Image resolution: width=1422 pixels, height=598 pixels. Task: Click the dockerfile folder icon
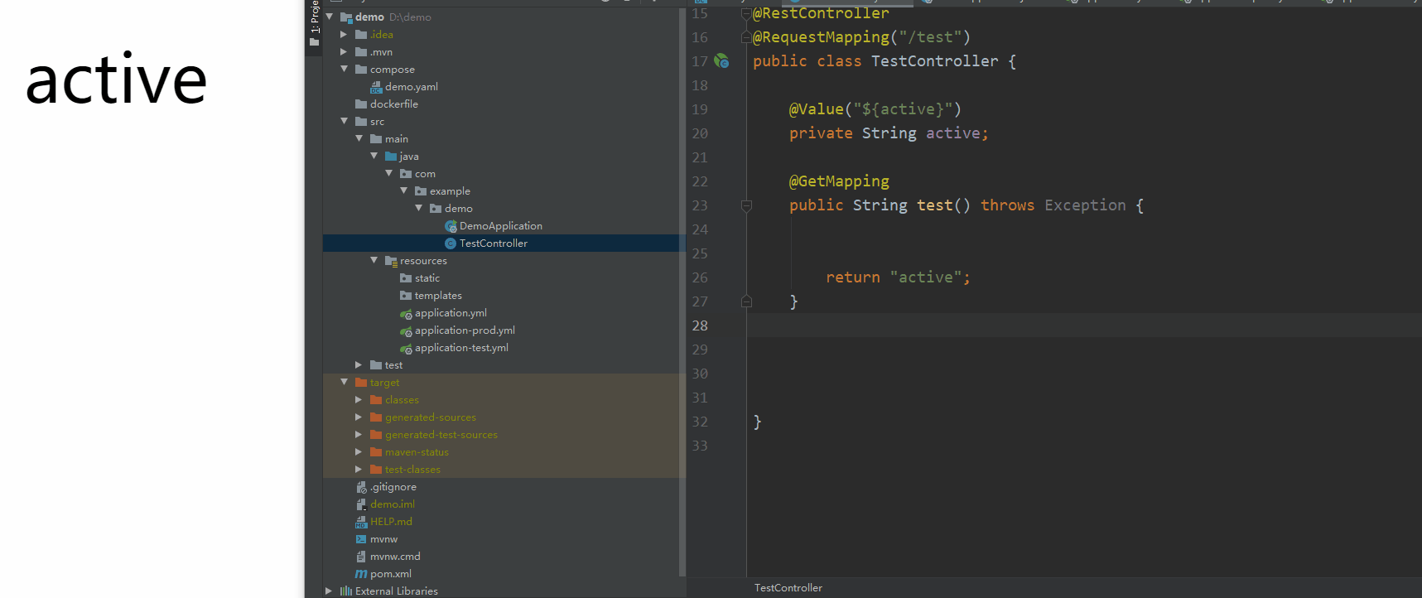click(361, 104)
